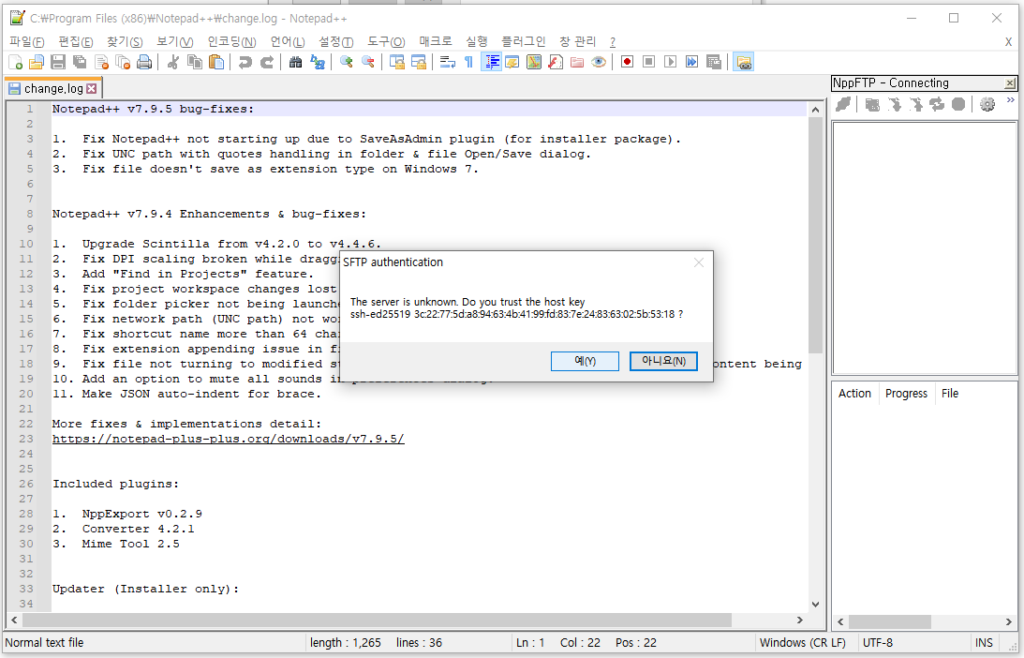The image size is (1024, 658).
Task: Toggle synchronized vertical scrolling
Action: 396,62
